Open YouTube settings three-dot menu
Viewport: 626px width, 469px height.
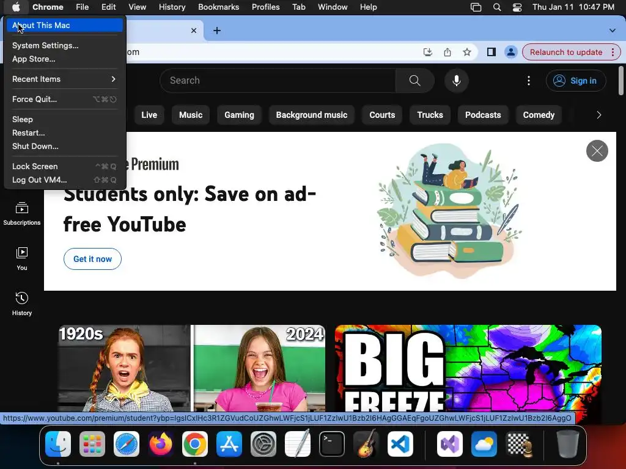pyautogui.click(x=529, y=81)
